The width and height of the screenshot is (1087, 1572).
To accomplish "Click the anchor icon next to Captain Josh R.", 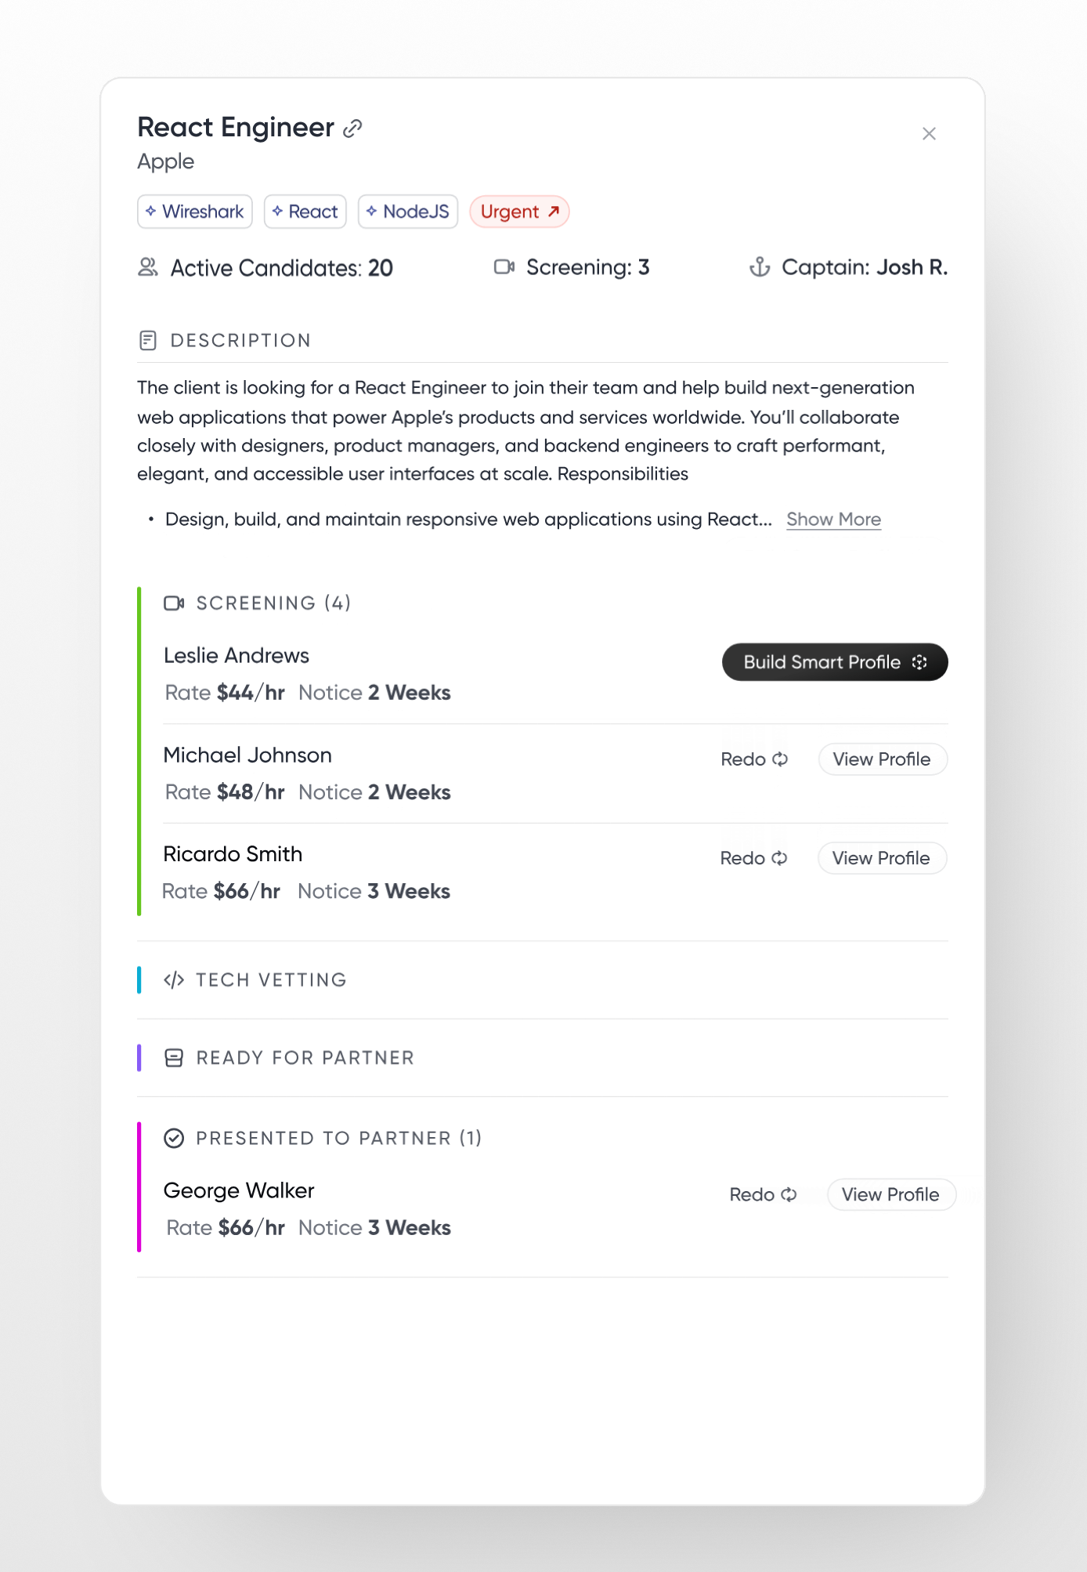I will click(760, 267).
